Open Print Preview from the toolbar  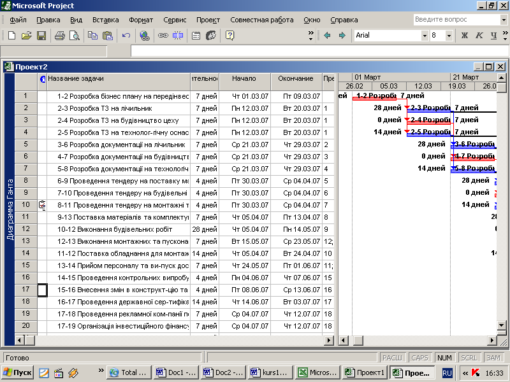[74, 36]
